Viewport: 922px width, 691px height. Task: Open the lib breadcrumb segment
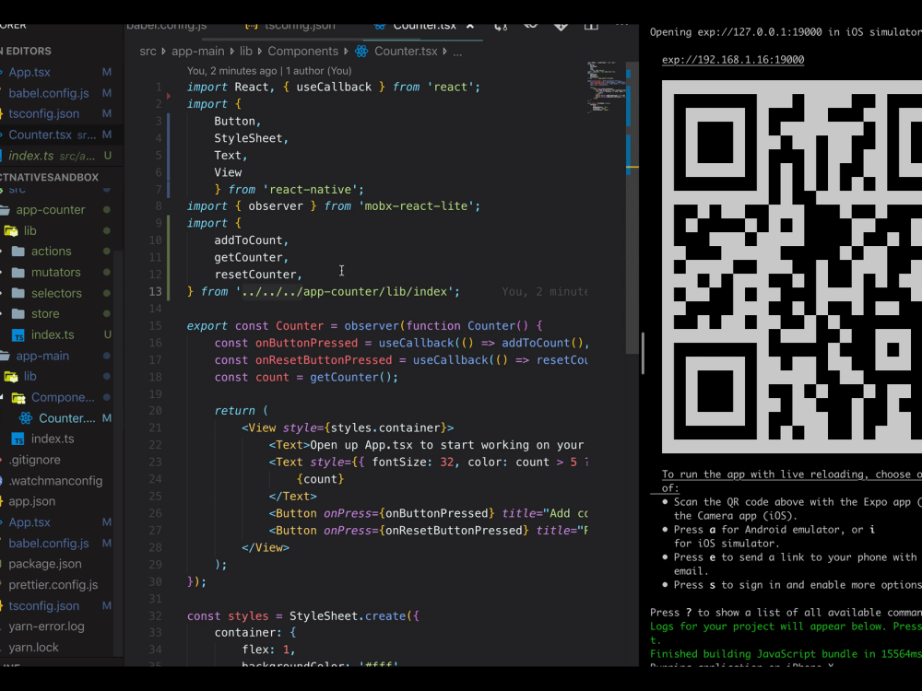pos(246,51)
